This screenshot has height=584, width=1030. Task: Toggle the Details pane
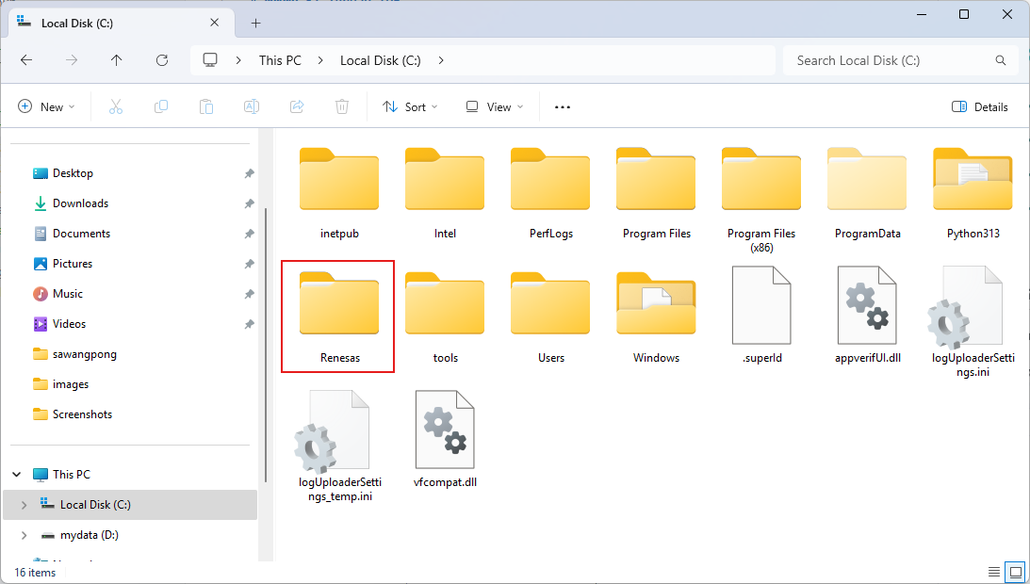click(980, 107)
